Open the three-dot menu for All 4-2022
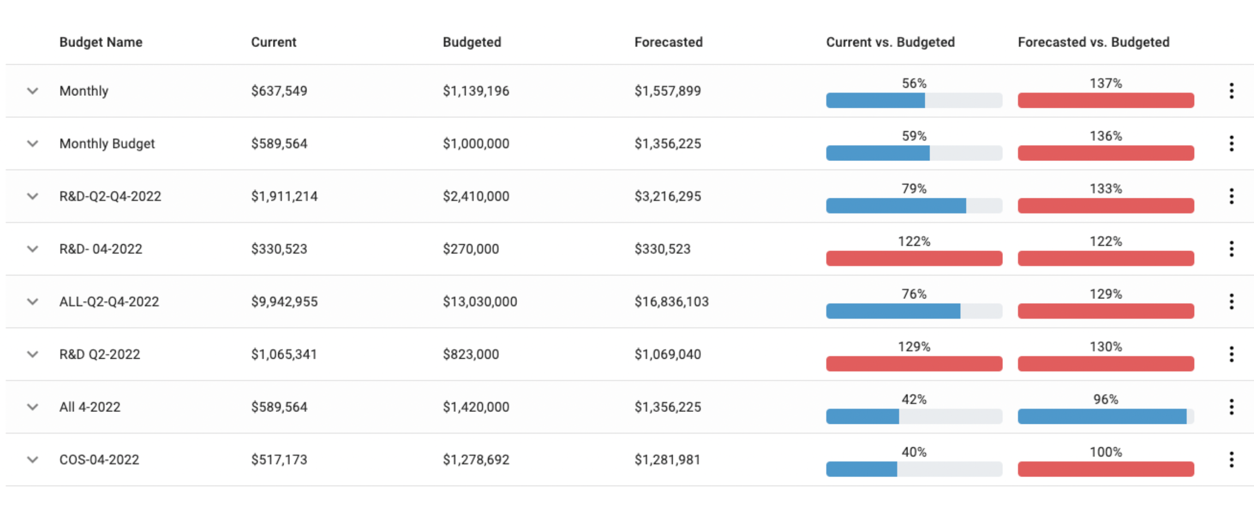This screenshot has height=509, width=1254. [x=1231, y=407]
